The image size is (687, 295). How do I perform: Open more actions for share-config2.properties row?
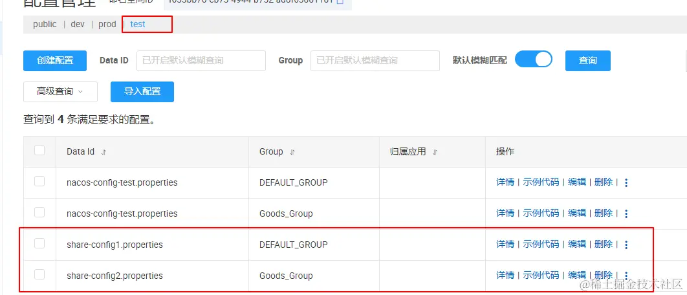tap(626, 276)
